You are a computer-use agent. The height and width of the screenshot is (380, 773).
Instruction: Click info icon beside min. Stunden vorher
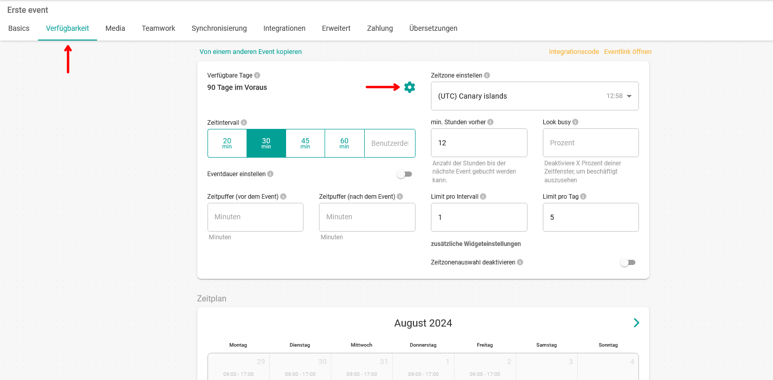point(491,122)
